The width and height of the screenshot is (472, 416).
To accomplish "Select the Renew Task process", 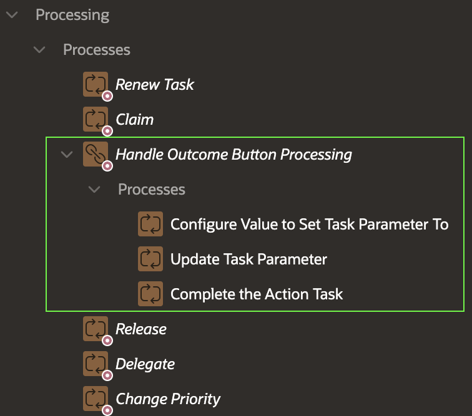I will click(155, 84).
